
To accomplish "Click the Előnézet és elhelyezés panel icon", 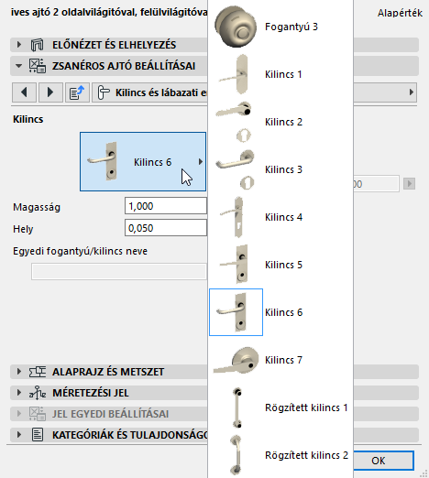I will 38,45.
